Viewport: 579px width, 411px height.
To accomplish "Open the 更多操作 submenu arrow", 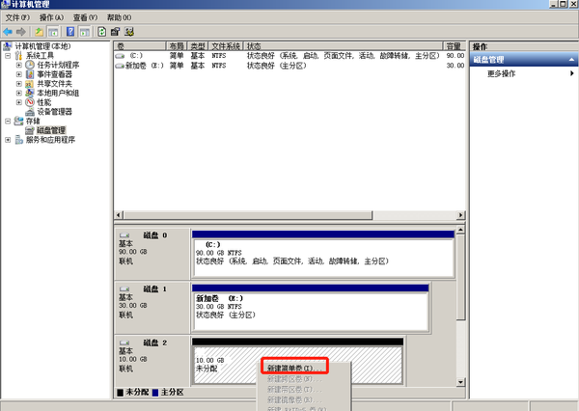I will pyautogui.click(x=572, y=73).
